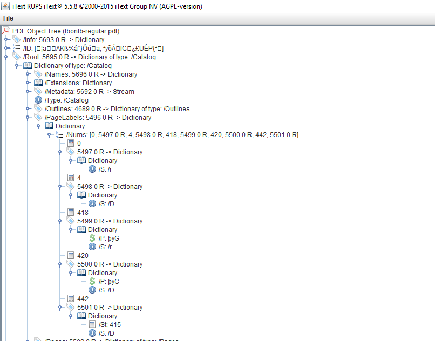Click the tag icon beside /Root: 5695 0 R
Image resolution: width=435 pixels, height=341 pixels.
[x=17, y=57]
